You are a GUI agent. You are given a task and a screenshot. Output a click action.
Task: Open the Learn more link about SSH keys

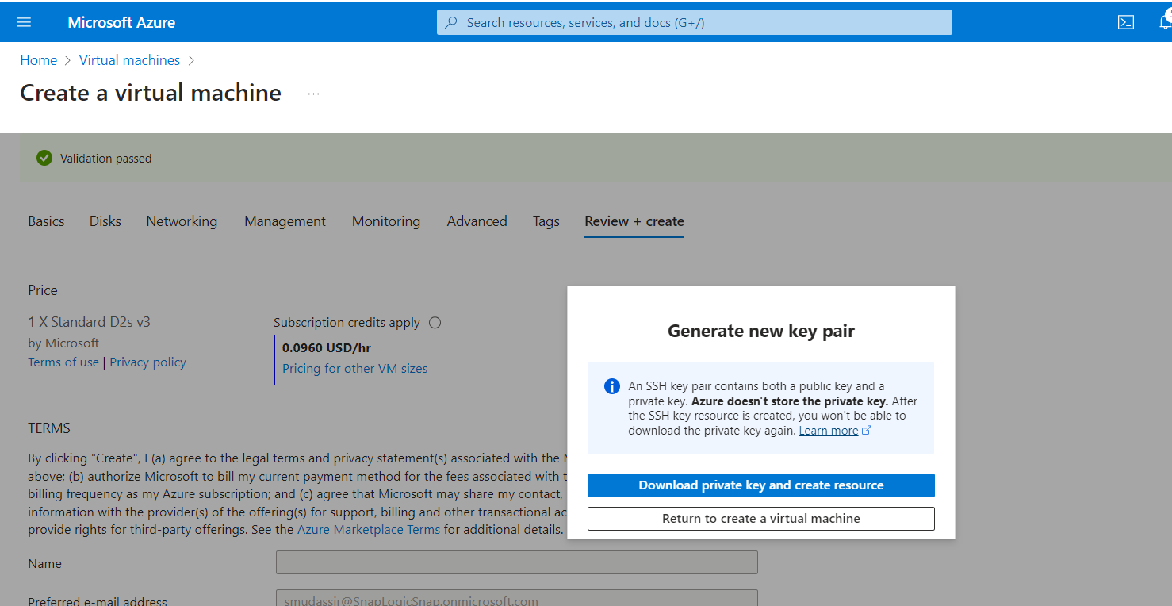(x=828, y=431)
